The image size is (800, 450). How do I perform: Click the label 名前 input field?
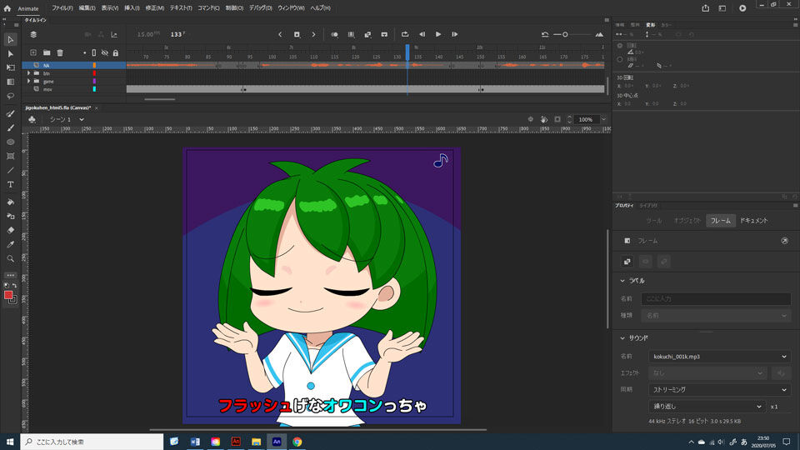(716, 298)
